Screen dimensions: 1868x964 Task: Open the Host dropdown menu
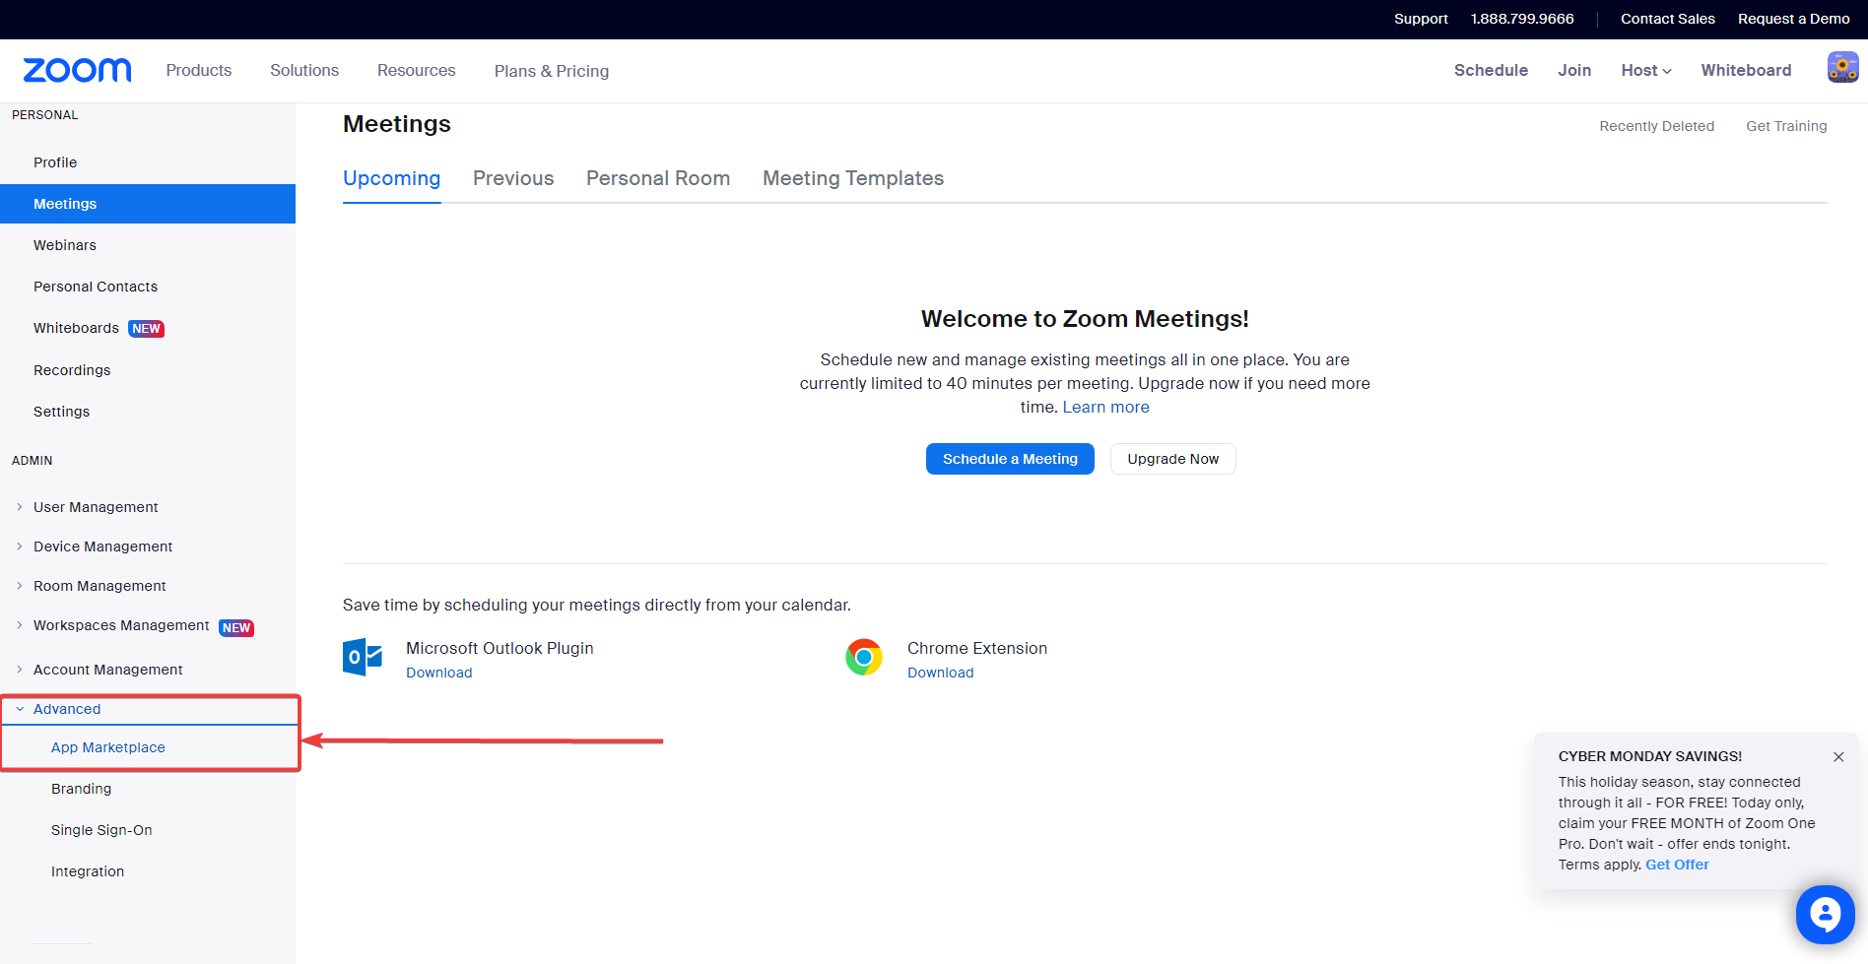pos(1646,70)
